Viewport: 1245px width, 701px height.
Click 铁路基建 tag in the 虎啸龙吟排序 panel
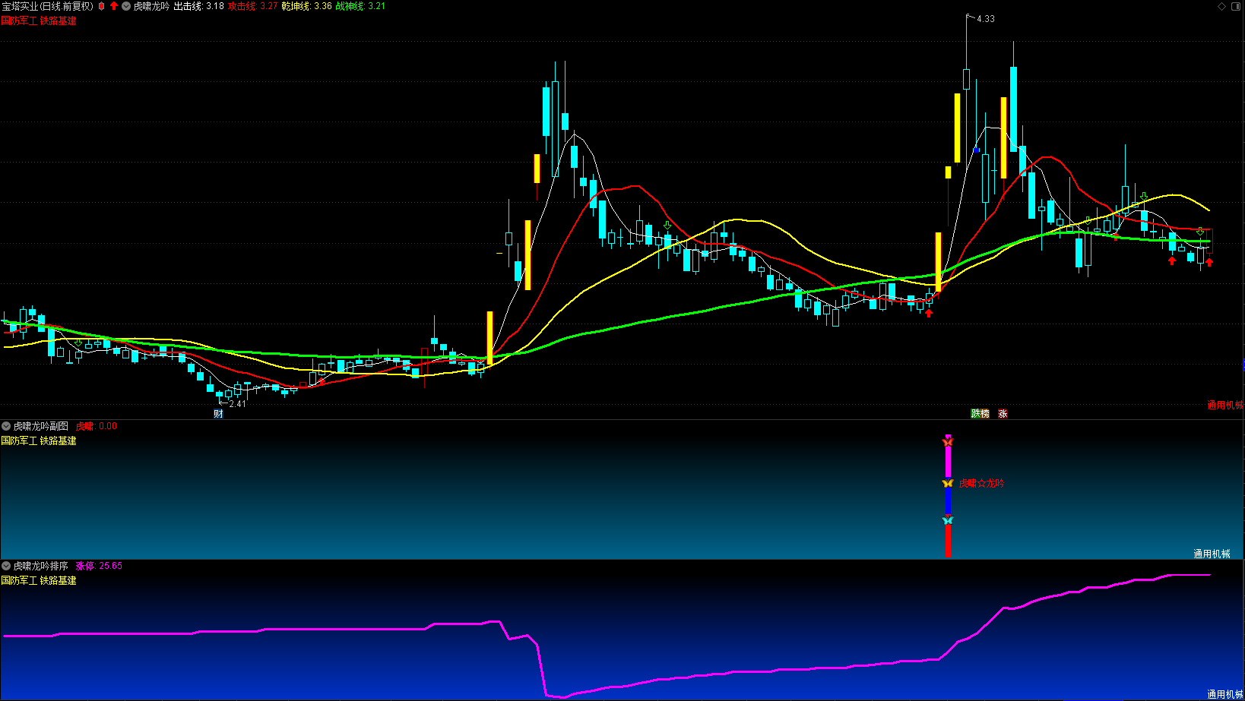point(59,580)
